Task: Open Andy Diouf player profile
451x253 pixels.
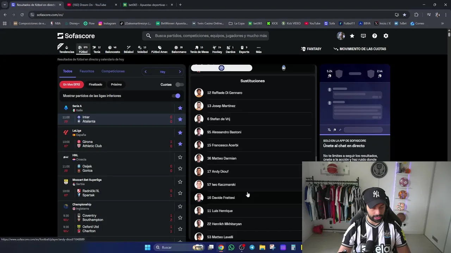Action: (253, 171)
